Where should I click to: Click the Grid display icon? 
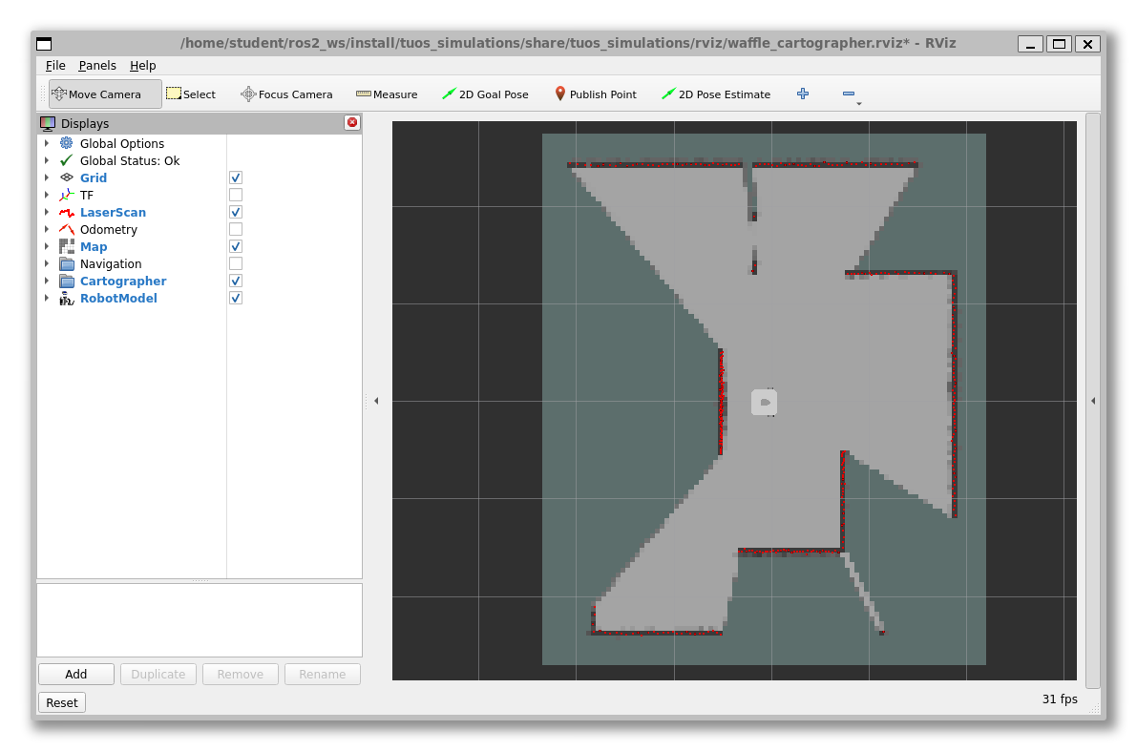[67, 177]
